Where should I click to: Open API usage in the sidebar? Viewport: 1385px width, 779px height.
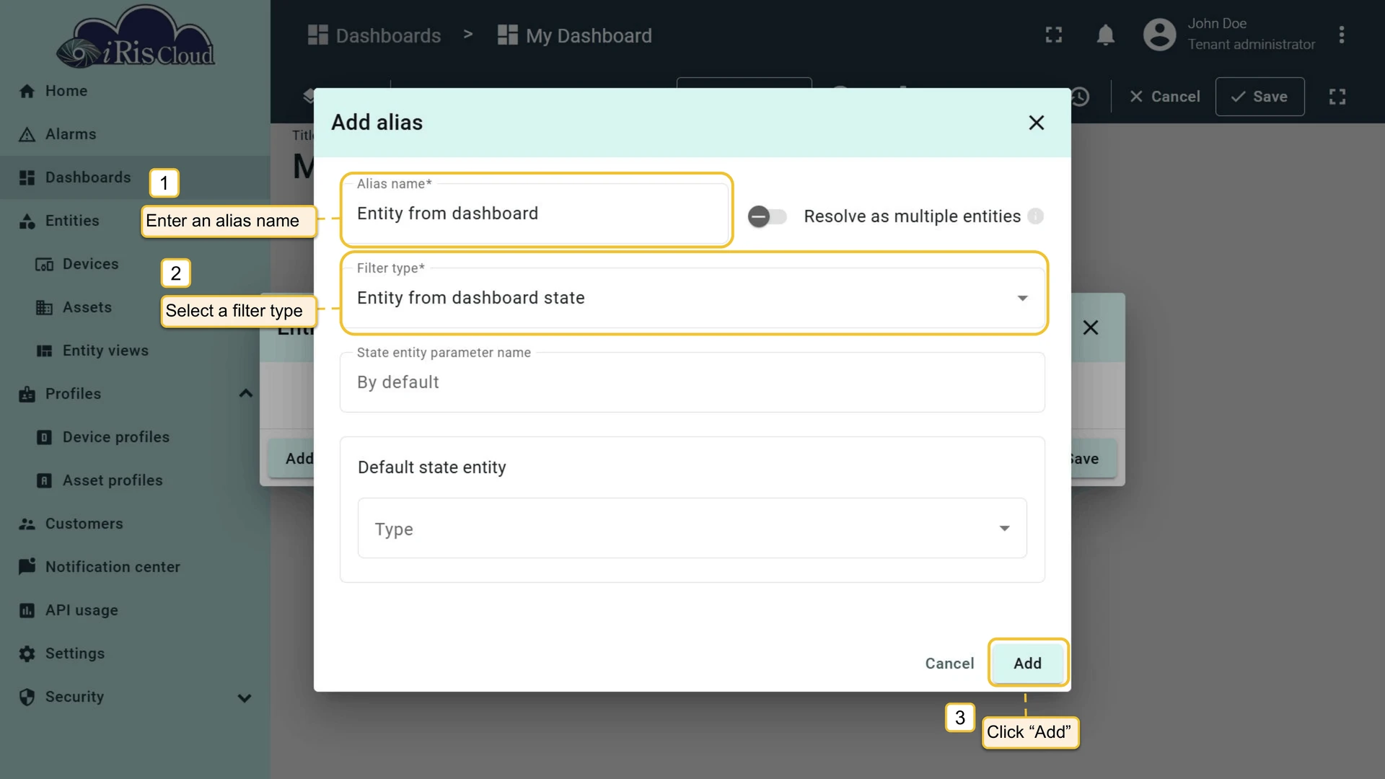135,610
